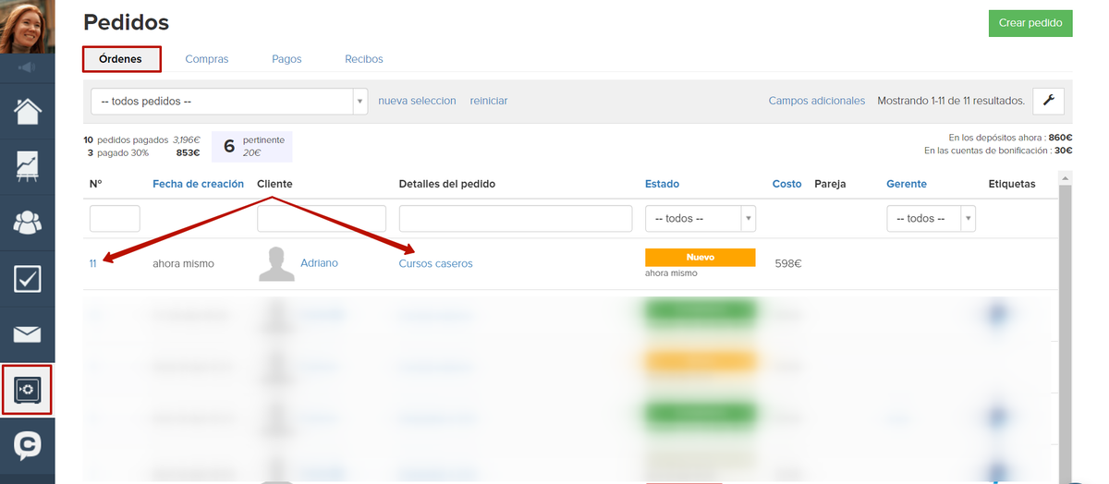Click the '6 pertinente' summary box
The image size is (1109, 484).
coord(252,145)
